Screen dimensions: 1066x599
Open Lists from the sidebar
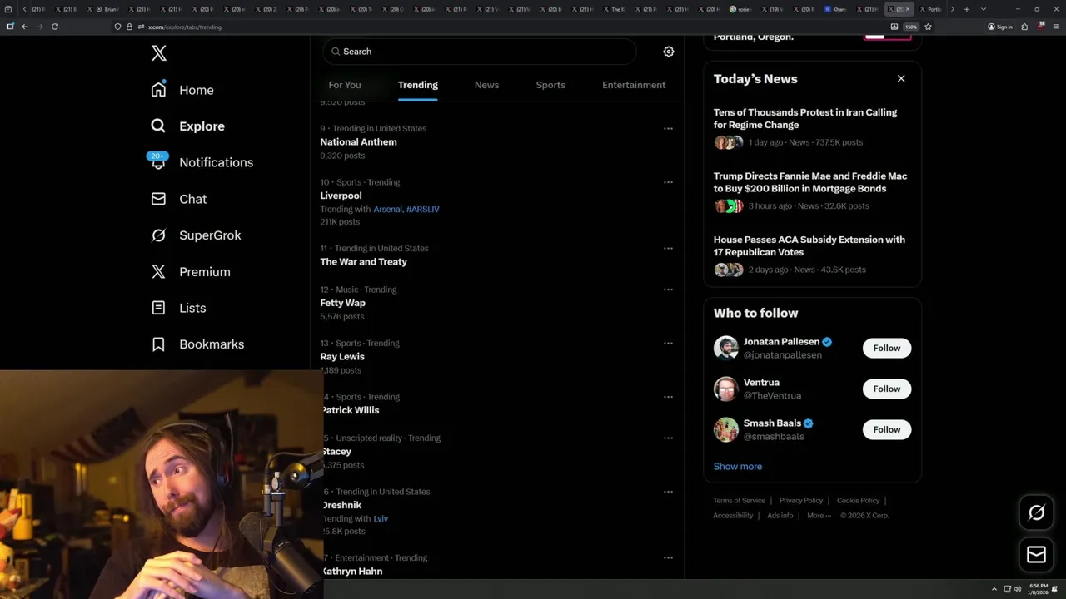[178, 308]
